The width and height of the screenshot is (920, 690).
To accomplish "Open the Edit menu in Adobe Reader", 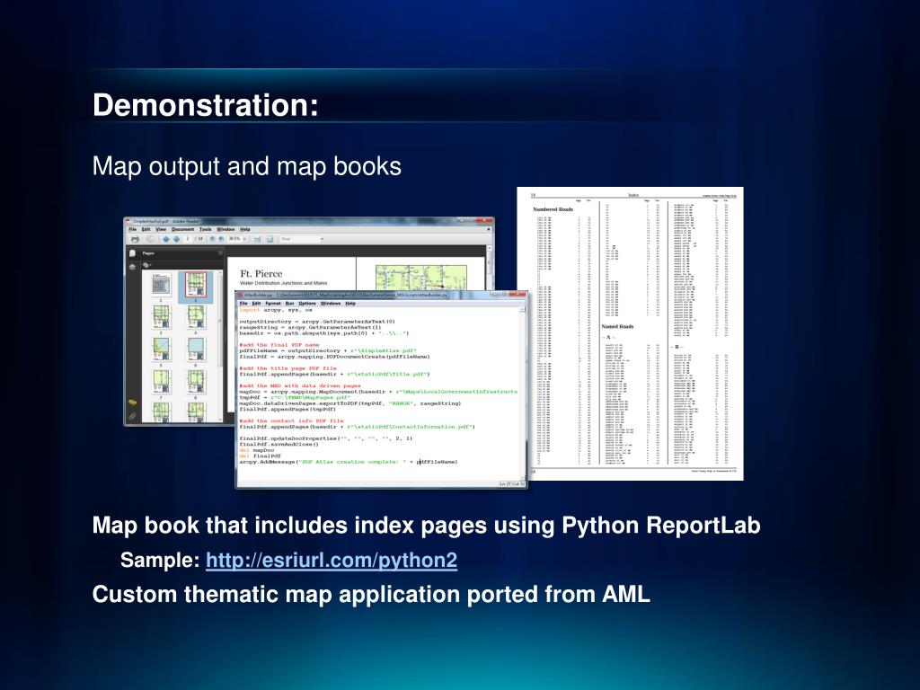I will pyautogui.click(x=146, y=229).
